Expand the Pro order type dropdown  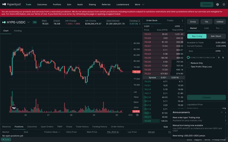coord(219,28)
